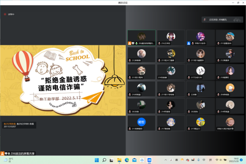Image resolution: width=246 pixels, height=164 pixels.
Task: Open File Explorer from the taskbar
Action: 119,160
